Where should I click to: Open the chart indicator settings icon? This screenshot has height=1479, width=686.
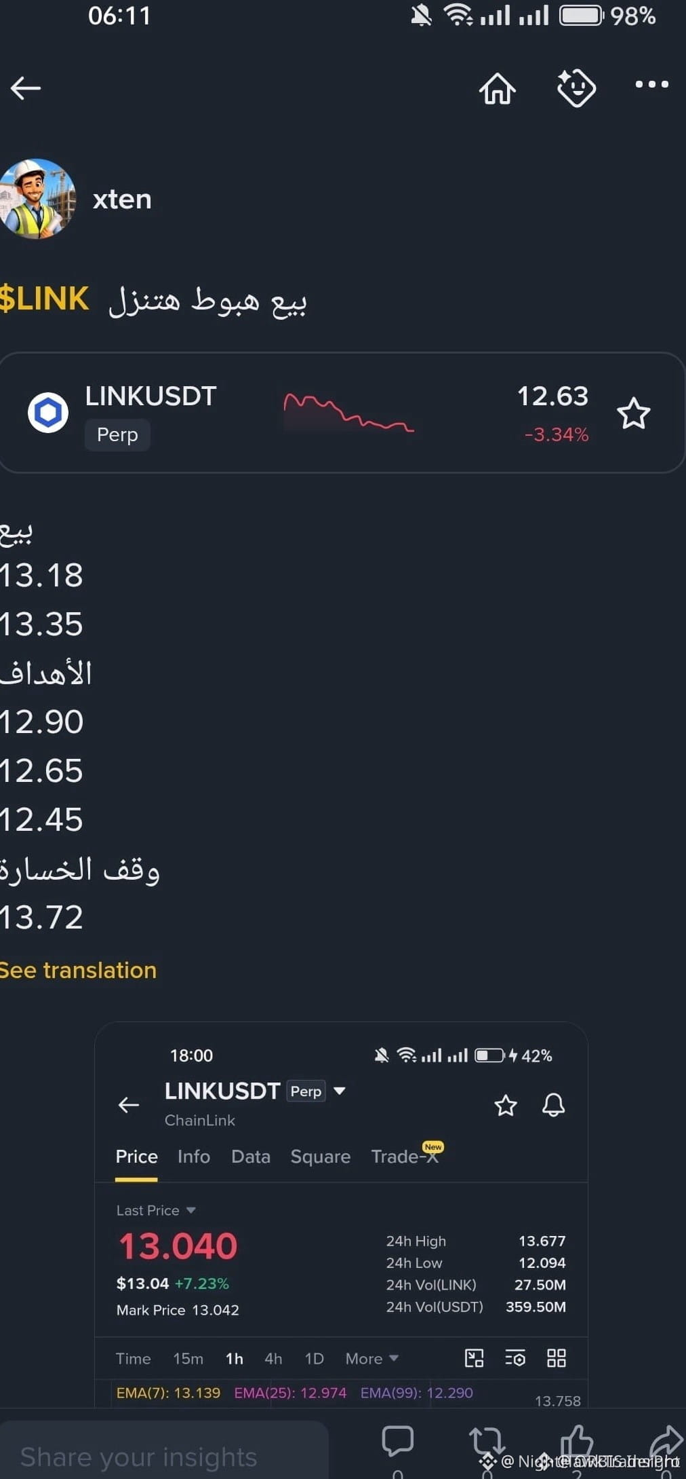pyautogui.click(x=515, y=1358)
